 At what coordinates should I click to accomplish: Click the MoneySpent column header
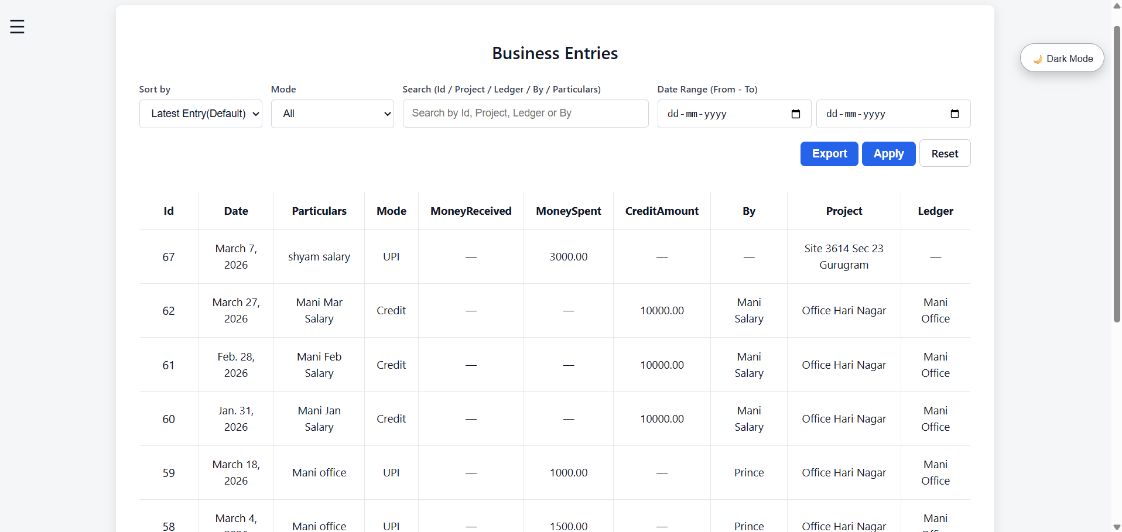(568, 211)
